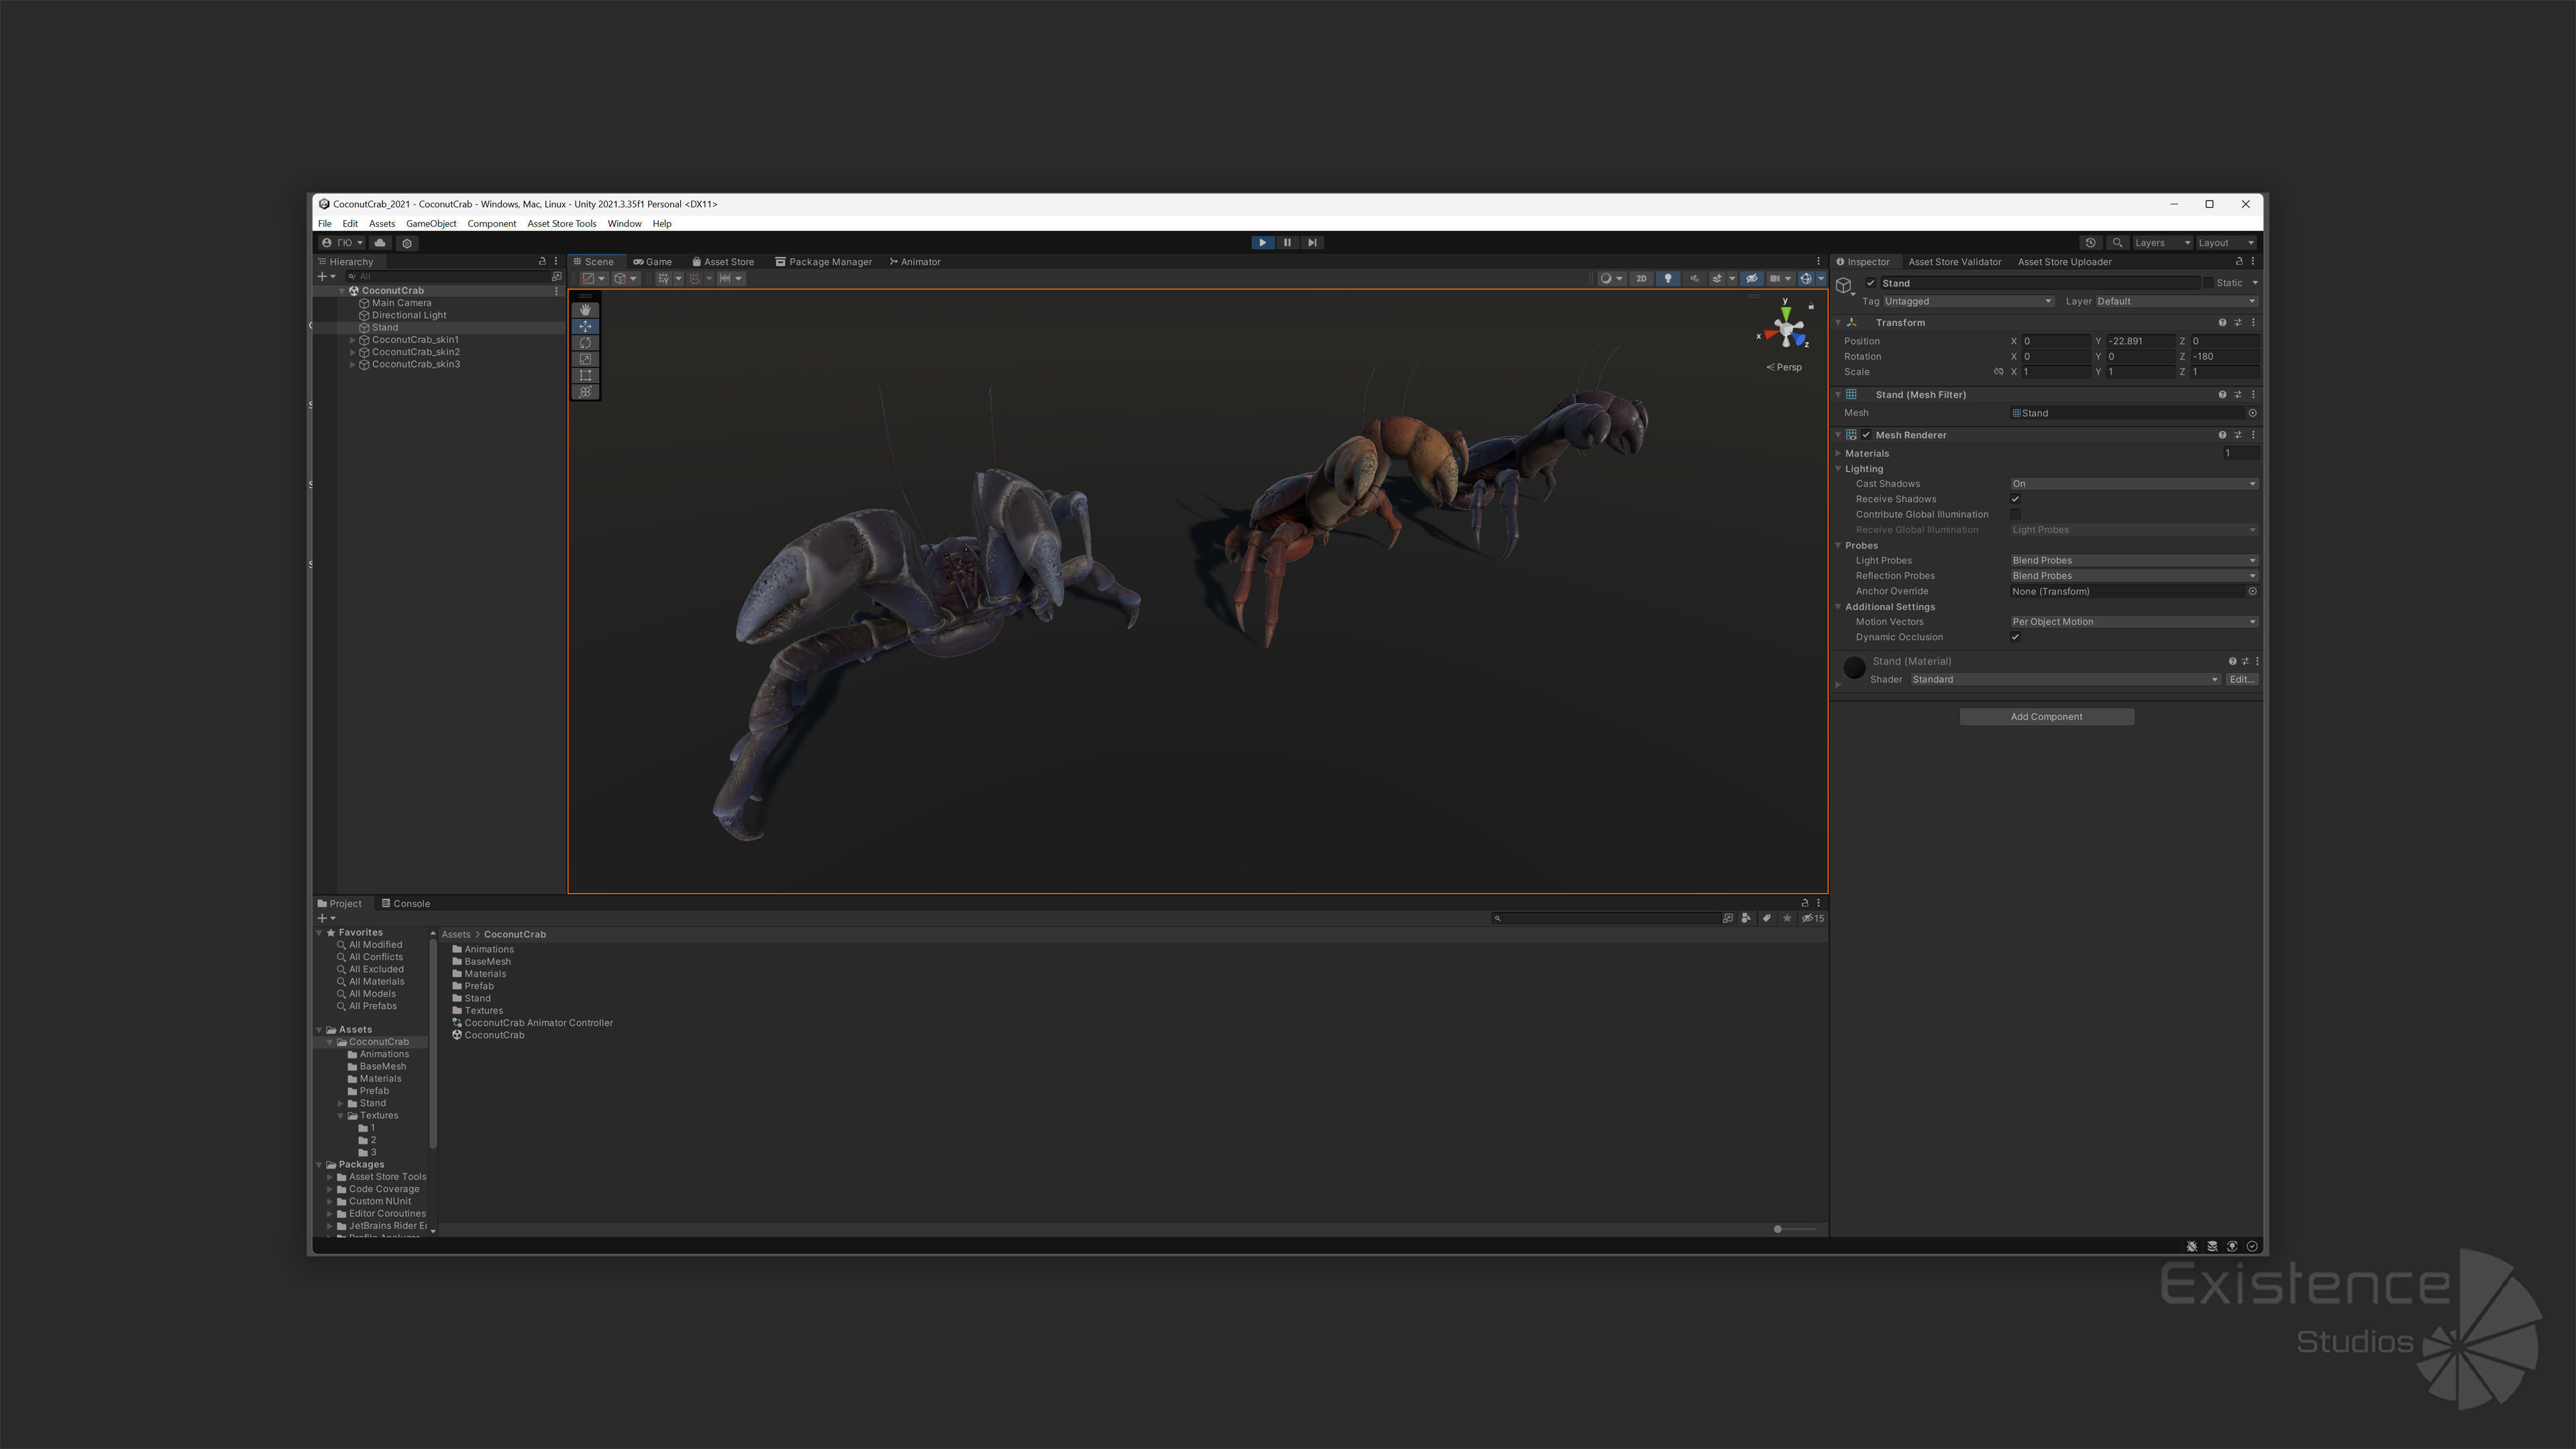Open Transform component presets icon
This screenshot has height=1449, width=2576.
click(x=2238, y=323)
